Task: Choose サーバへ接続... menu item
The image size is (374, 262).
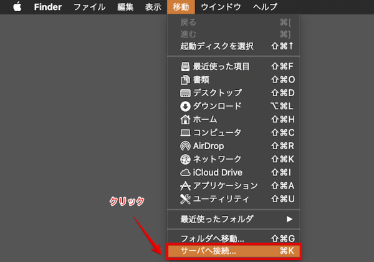Action: coord(234,251)
